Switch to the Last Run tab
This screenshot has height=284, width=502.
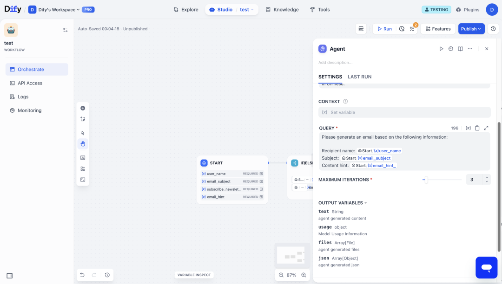tap(359, 77)
